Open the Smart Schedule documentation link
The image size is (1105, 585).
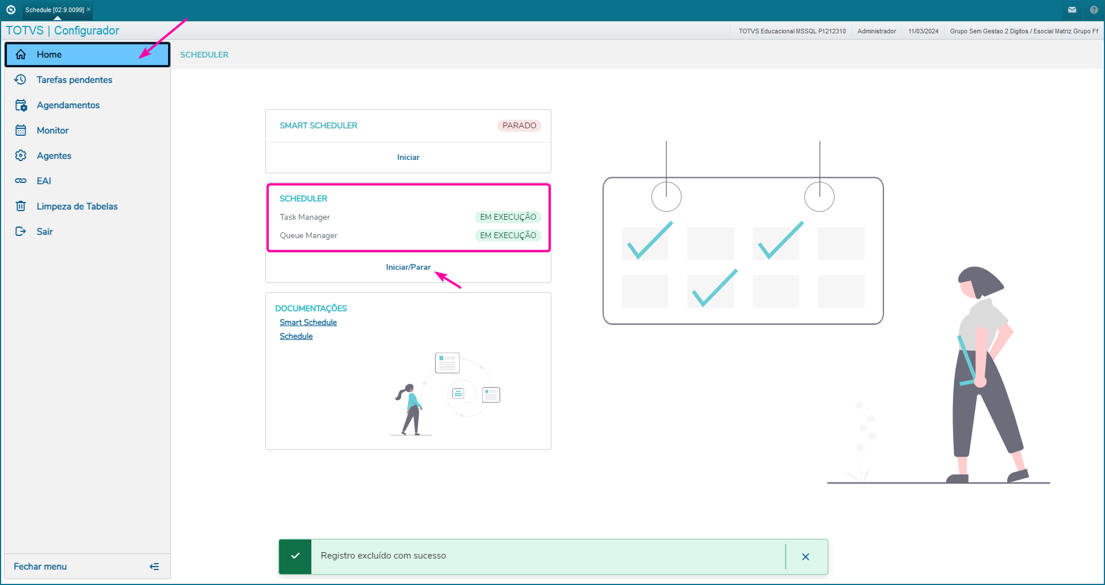[x=308, y=323]
